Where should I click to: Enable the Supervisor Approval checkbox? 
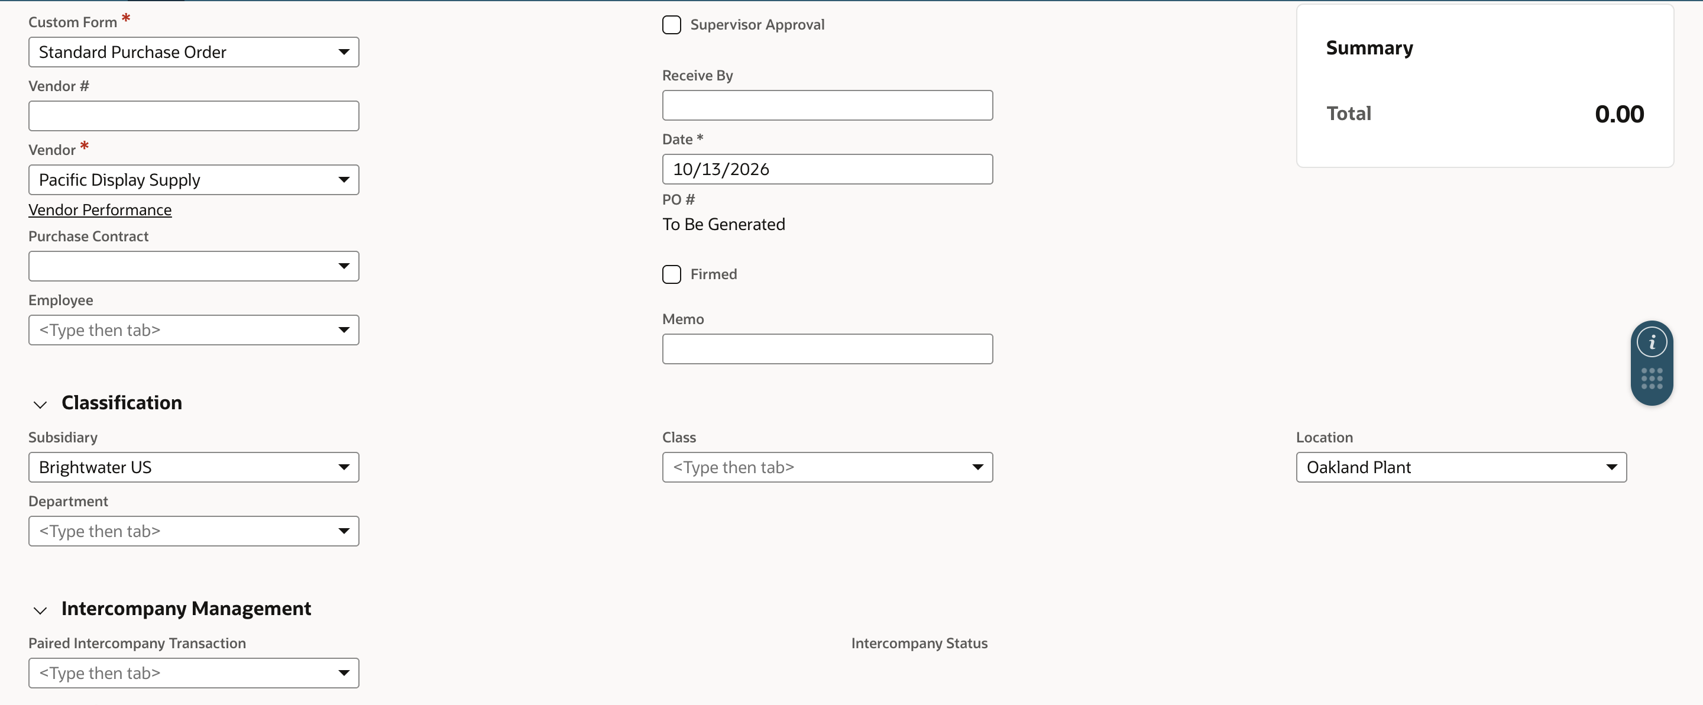[x=672, y=25]
